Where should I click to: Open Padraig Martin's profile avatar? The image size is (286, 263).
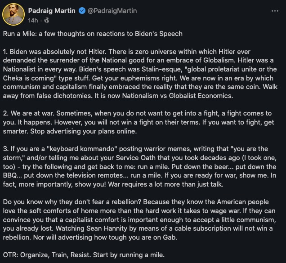click(x=13, y=14)
